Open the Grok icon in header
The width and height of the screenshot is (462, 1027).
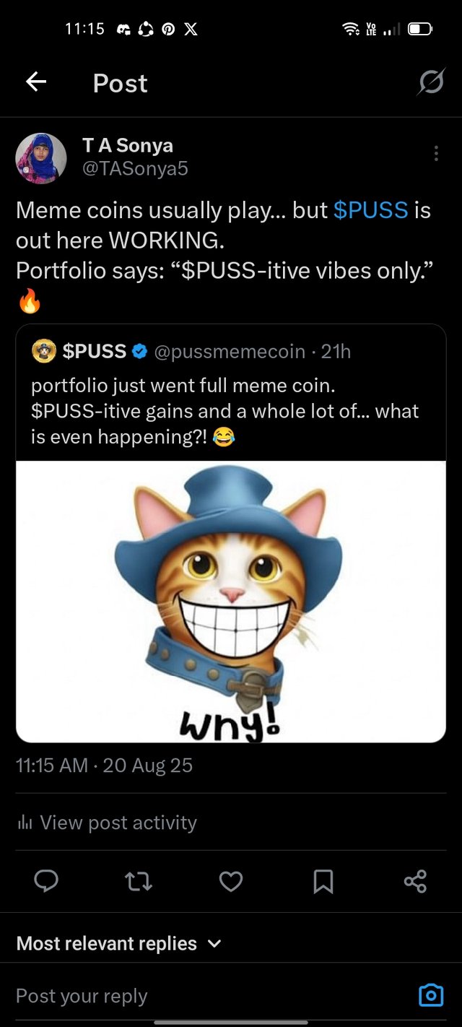(430, 84)
